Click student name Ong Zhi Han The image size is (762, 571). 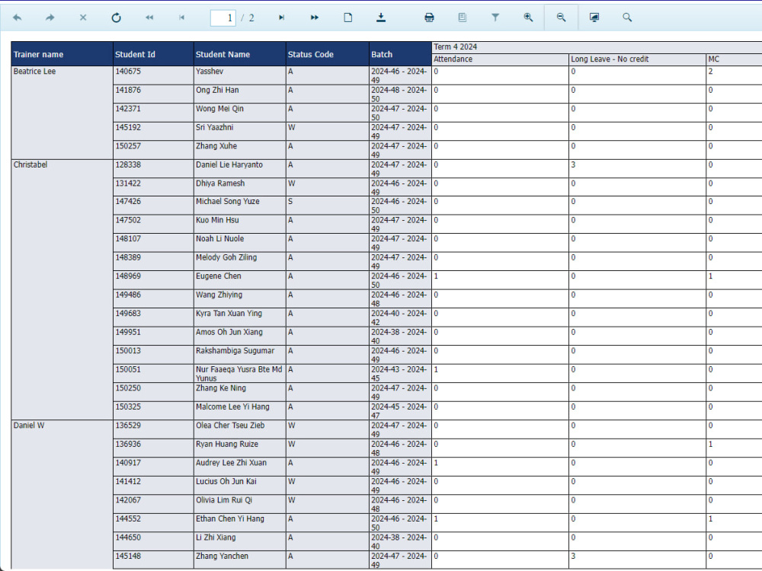click(x=217, y=91)
